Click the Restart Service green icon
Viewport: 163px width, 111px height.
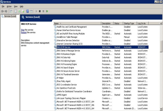pyautogui.click(x=47, y=11)
